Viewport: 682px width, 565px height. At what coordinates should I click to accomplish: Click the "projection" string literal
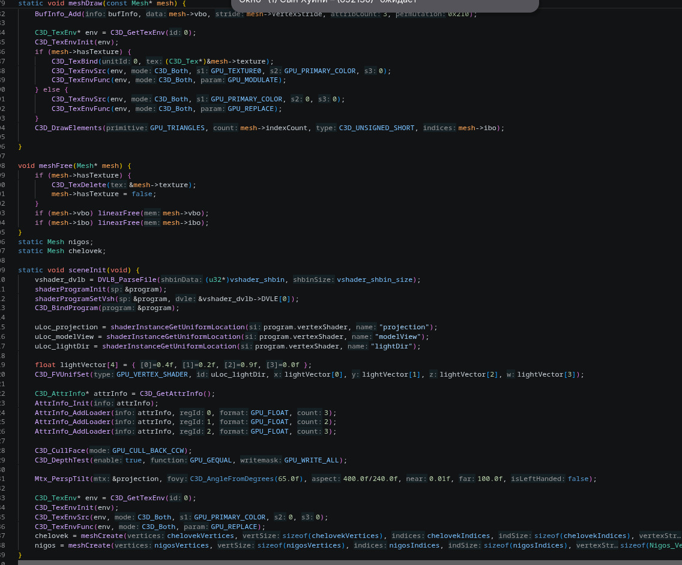click(404, 327)
